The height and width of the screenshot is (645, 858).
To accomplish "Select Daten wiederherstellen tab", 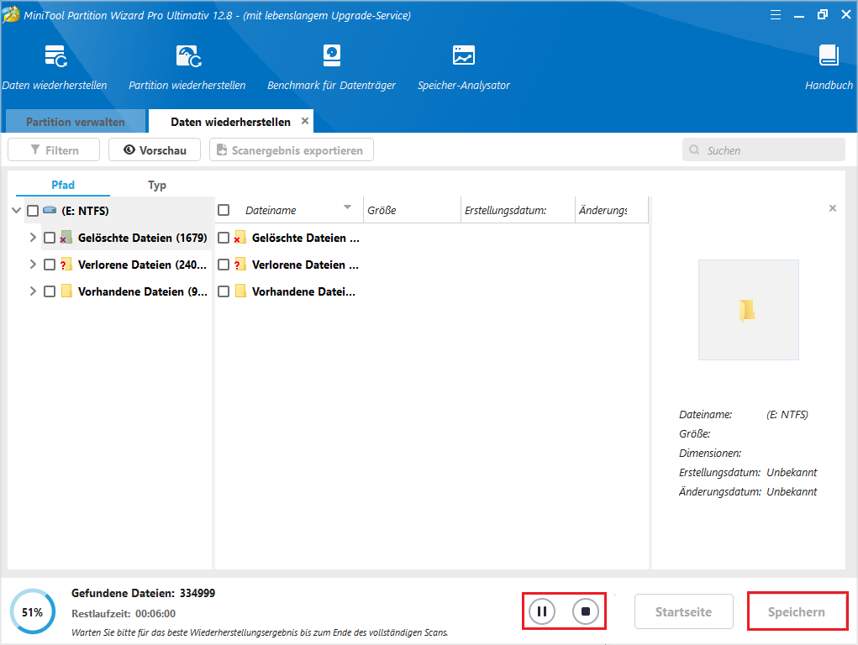I will [230, 122].
